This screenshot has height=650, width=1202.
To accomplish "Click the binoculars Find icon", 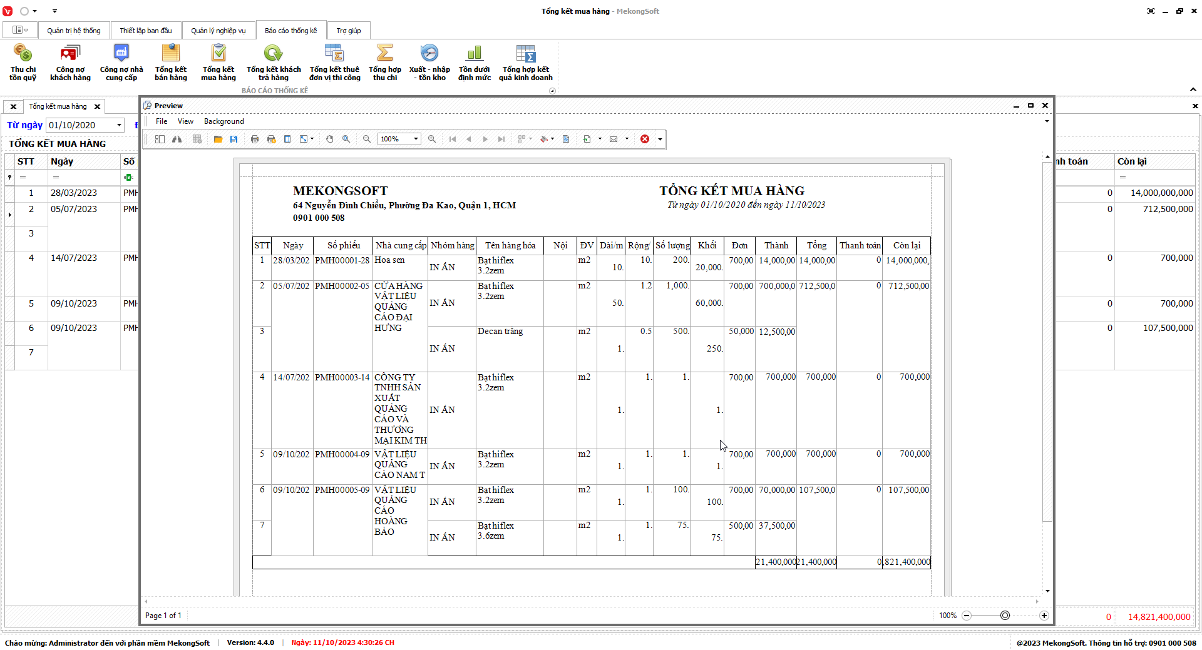I will click(x=177, y=139).
